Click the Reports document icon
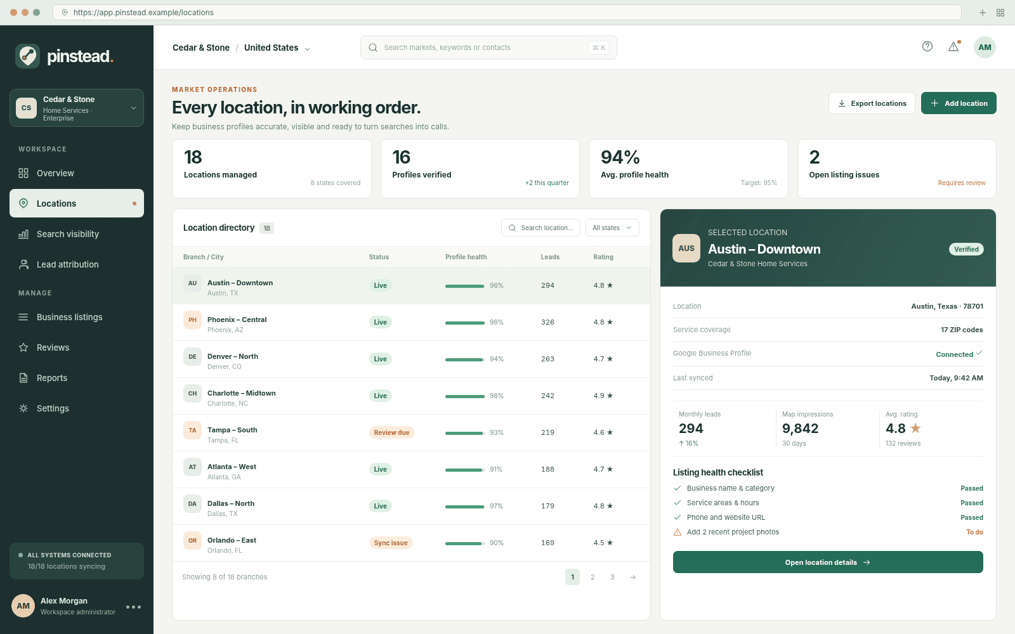 pos(23,378)
